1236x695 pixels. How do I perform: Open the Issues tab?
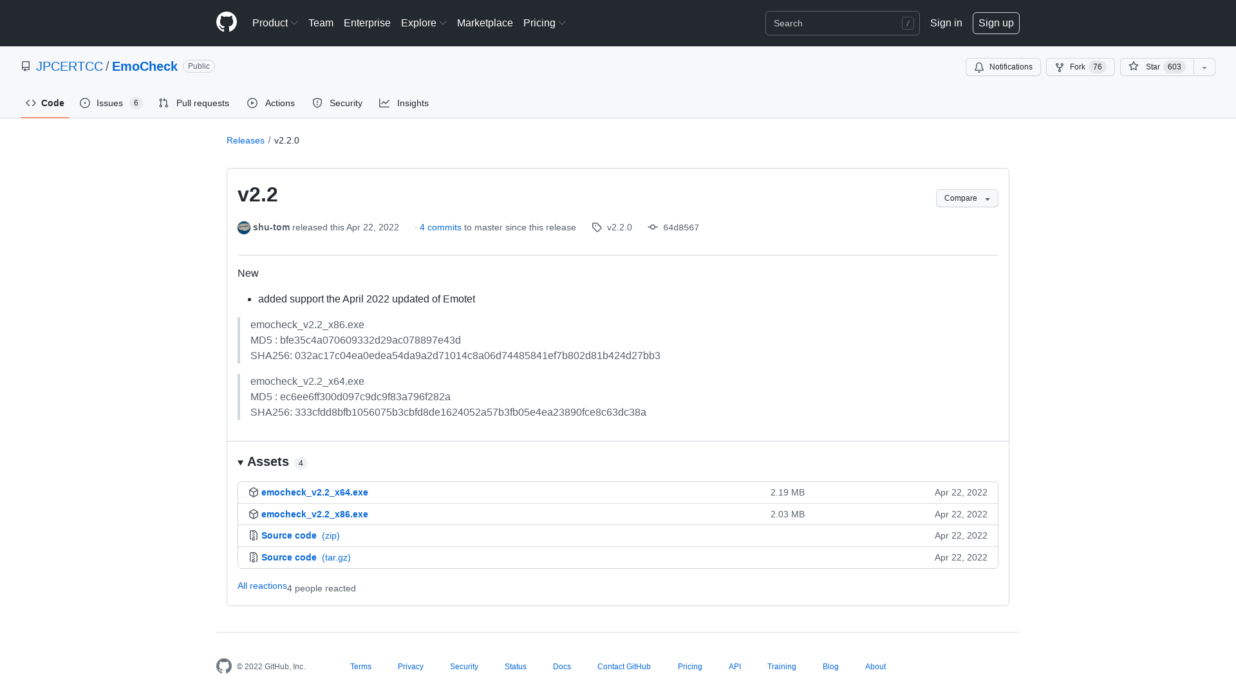111,103
